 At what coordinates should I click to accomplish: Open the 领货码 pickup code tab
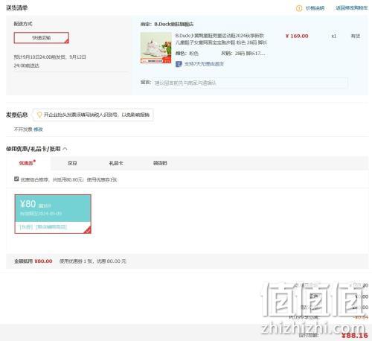click(x=160, y=163)
